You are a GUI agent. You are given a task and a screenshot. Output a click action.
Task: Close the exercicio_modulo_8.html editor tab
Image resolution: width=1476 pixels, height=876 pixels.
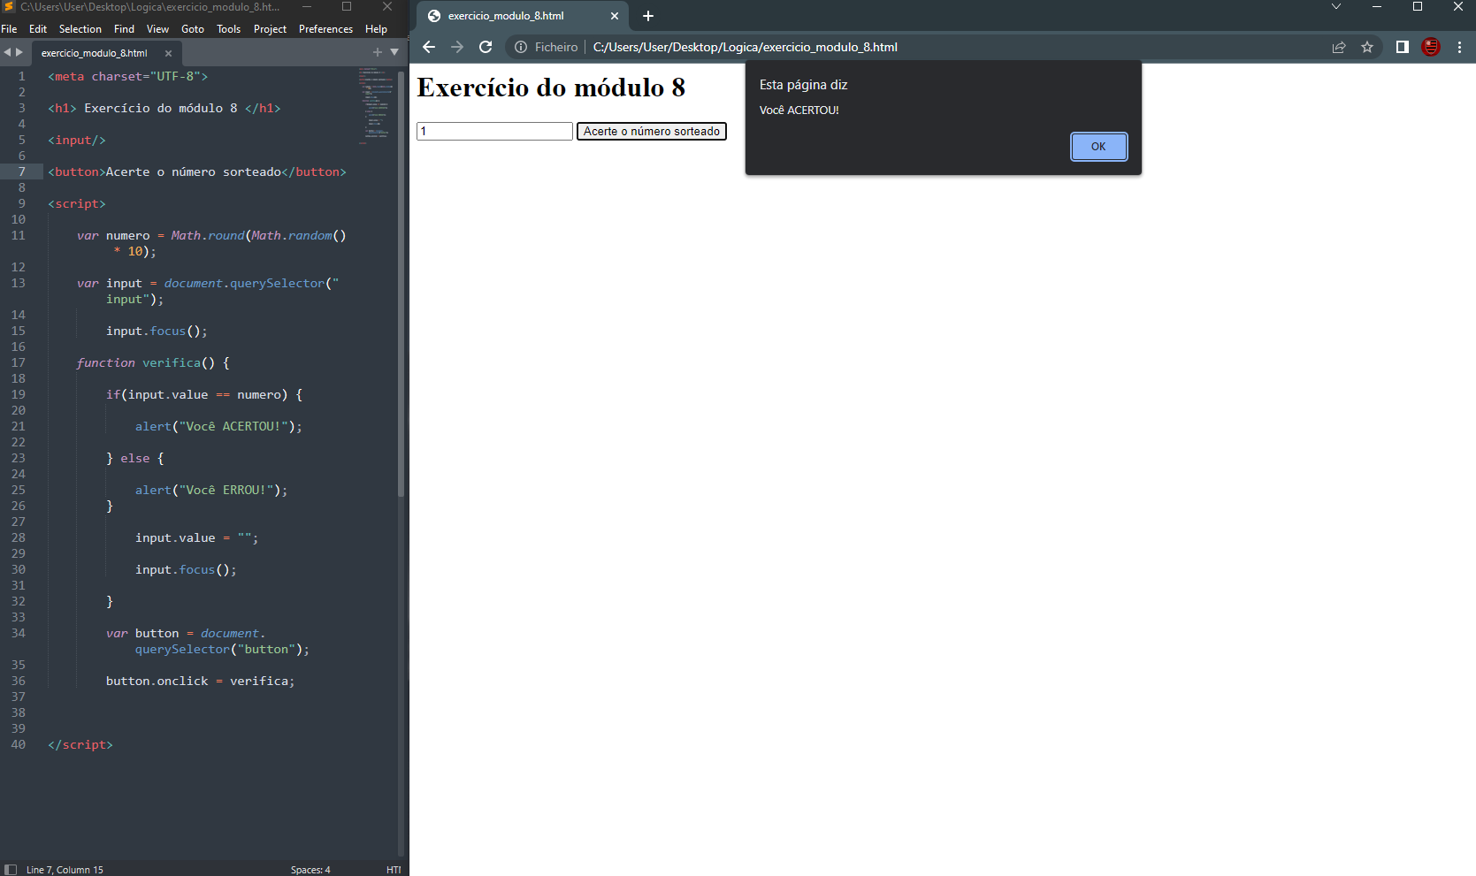(168, 53)
